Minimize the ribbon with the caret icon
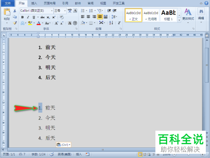 click(x=201, y=3)
